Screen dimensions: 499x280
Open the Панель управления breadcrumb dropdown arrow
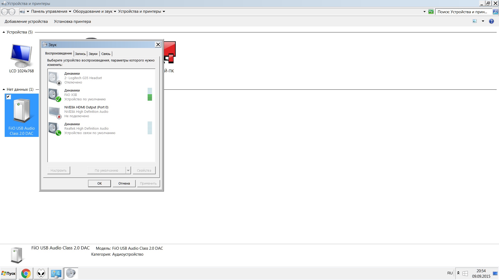tap(70, 11)
